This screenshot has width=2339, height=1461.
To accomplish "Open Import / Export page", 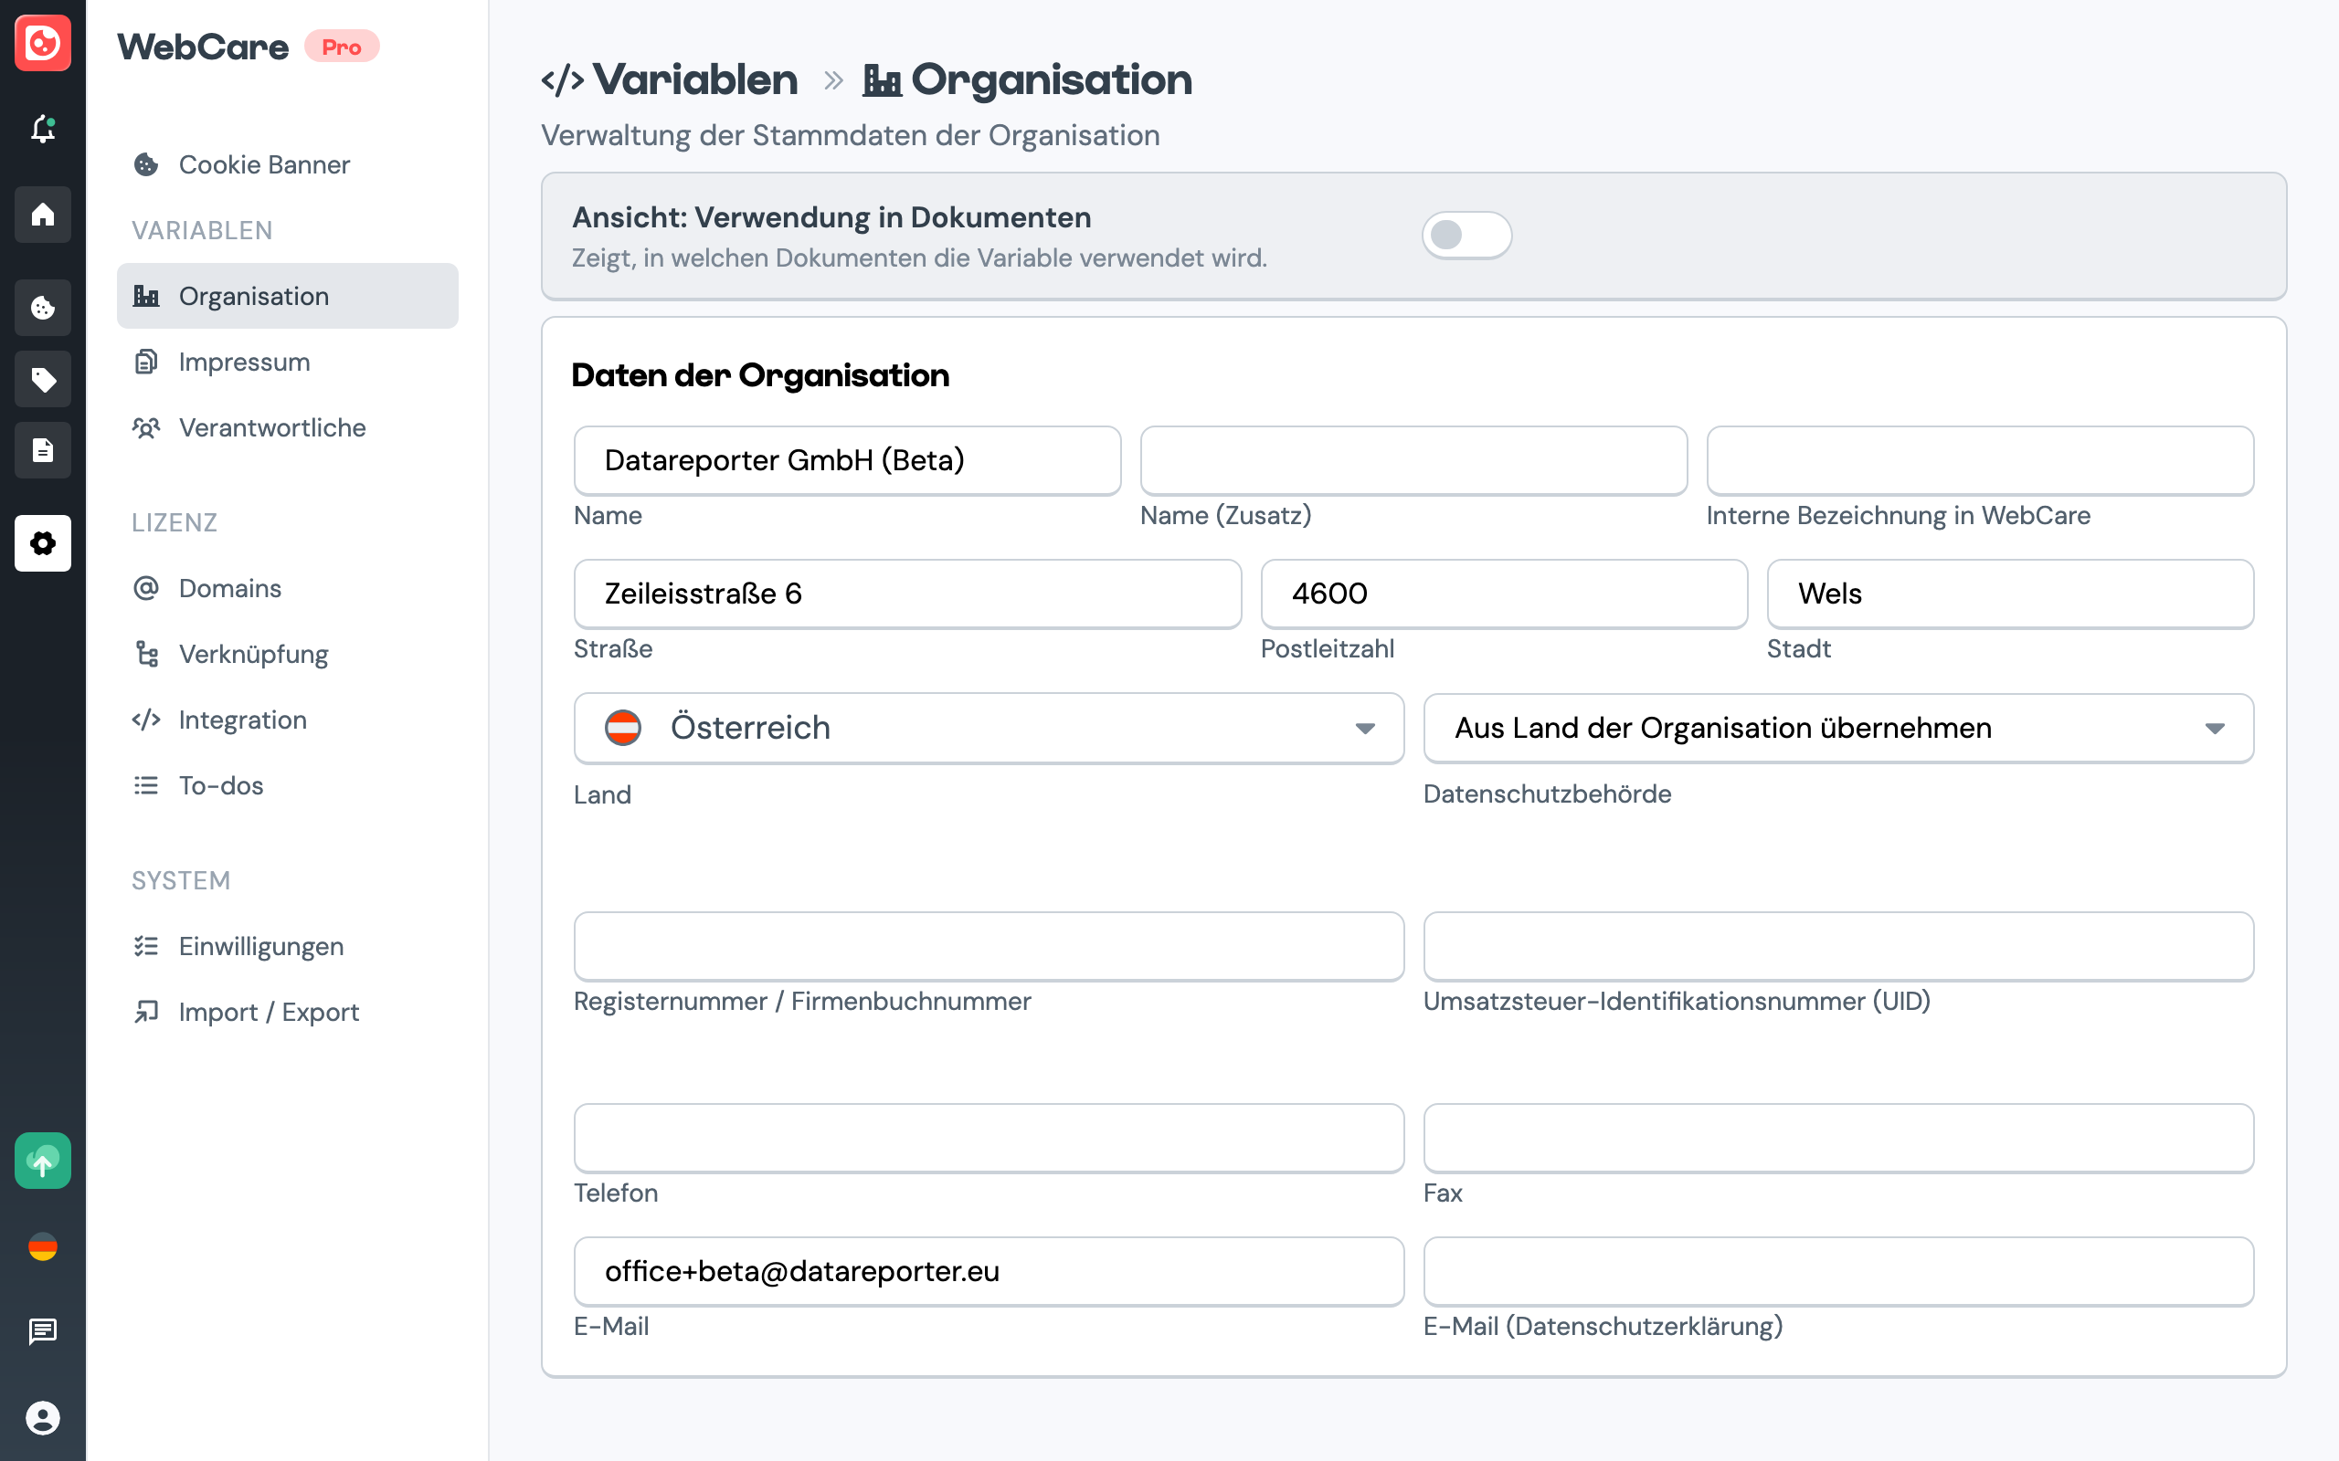I will pyautogui.click(x=268, y=1012).
